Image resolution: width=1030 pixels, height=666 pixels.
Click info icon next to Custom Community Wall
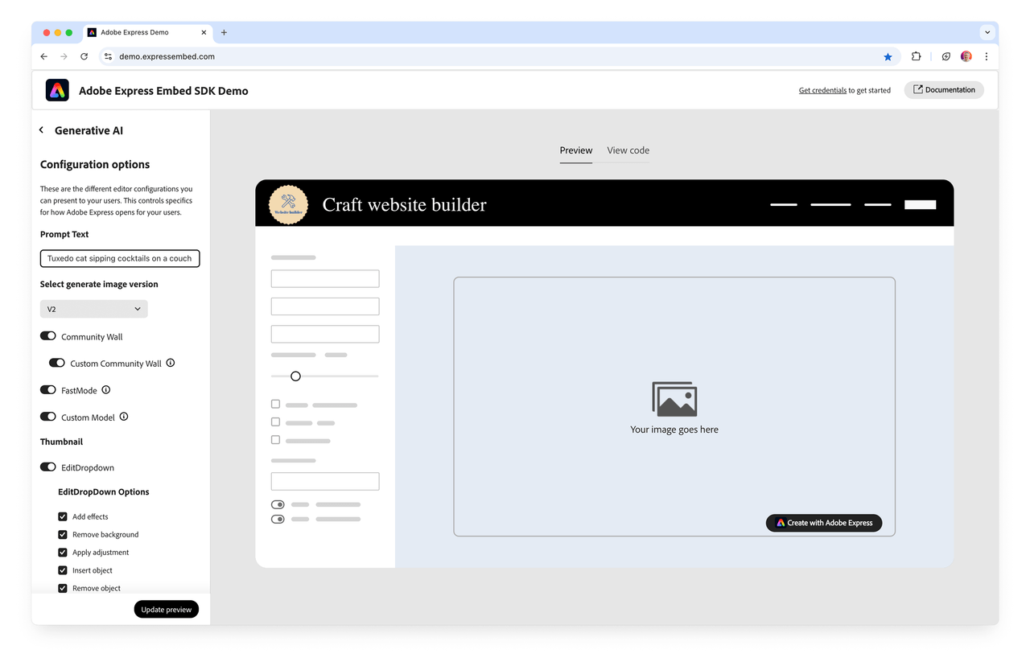tap(171, 363)
